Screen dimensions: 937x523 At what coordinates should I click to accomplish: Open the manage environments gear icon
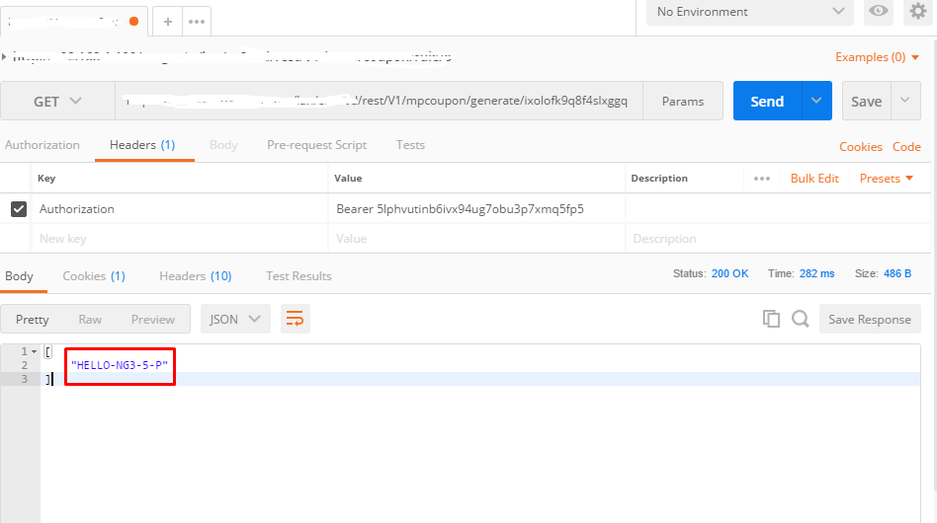click(918, 12)
